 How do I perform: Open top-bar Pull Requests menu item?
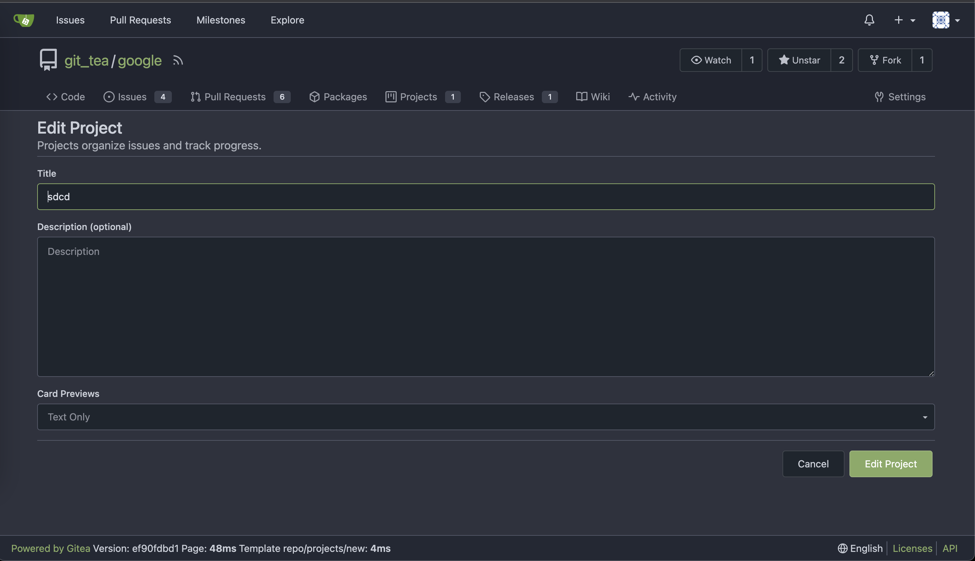tap(140, 20)
